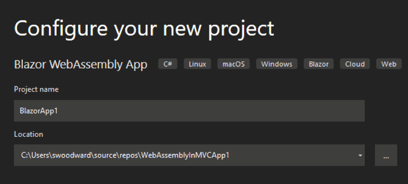This screenshot has height=184, width=408.
Task: Click the Web tag
Action: point(389,64)
